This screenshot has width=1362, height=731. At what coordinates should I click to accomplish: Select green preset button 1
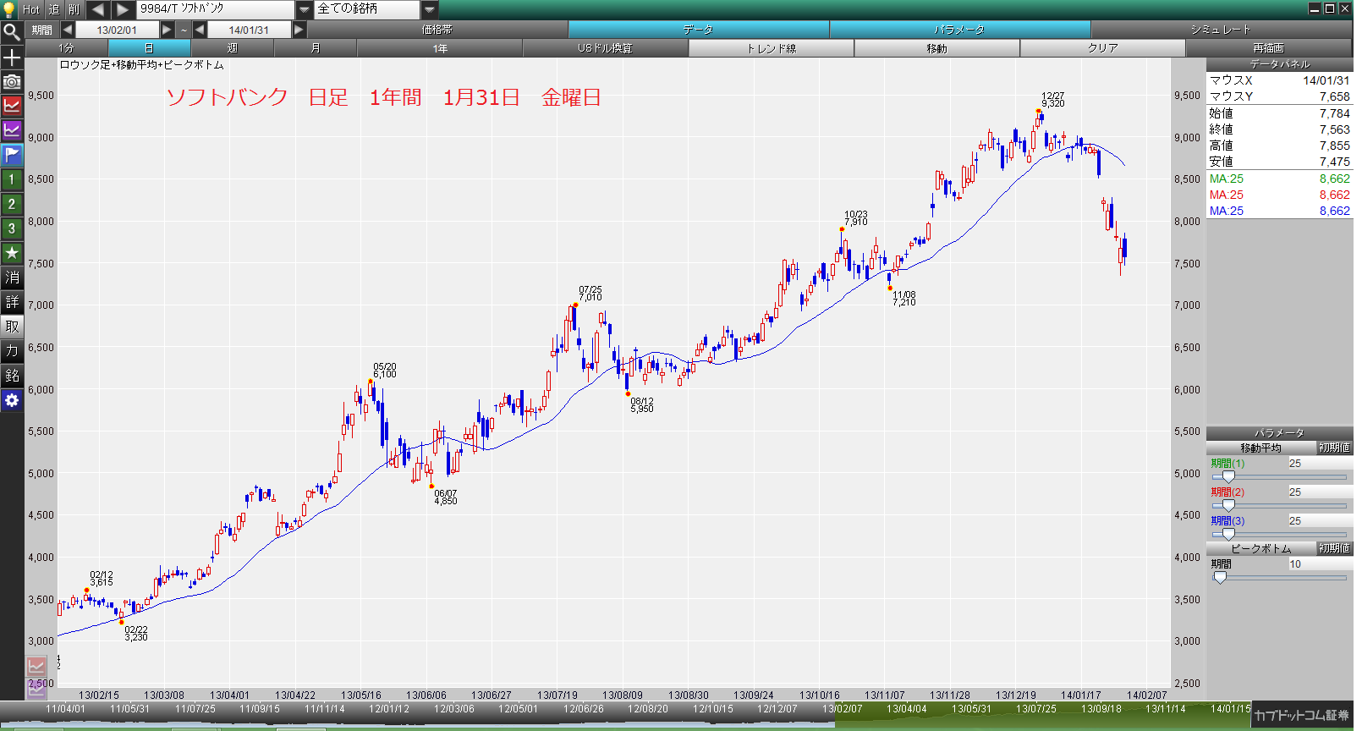click(12, 179)
